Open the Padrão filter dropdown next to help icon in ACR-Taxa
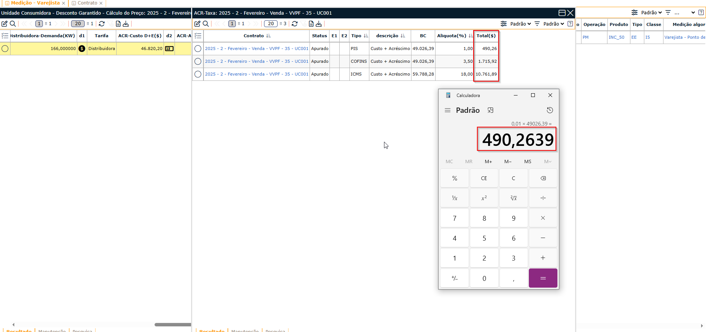Image resolution: width=706 pixels, height=332 pixels. pyautogui.click(x=553, y=24)
